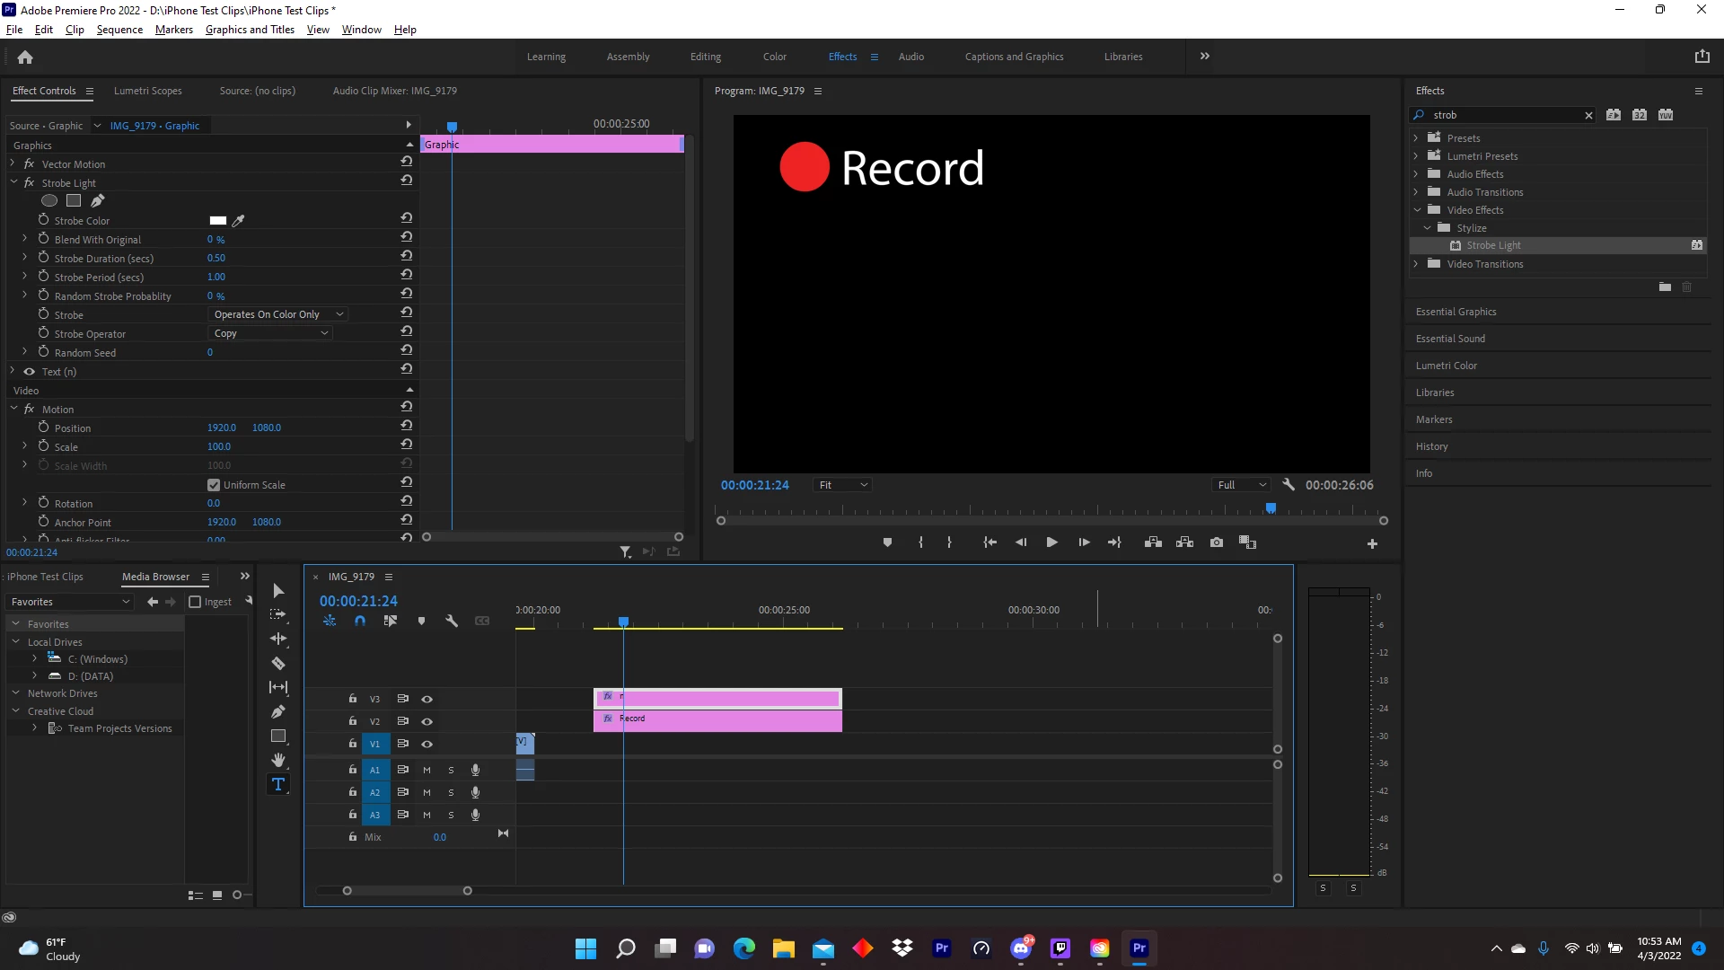The image size is (1724, 970).
Task: Mute audio track A1
Action: click(x=427, y=770)
